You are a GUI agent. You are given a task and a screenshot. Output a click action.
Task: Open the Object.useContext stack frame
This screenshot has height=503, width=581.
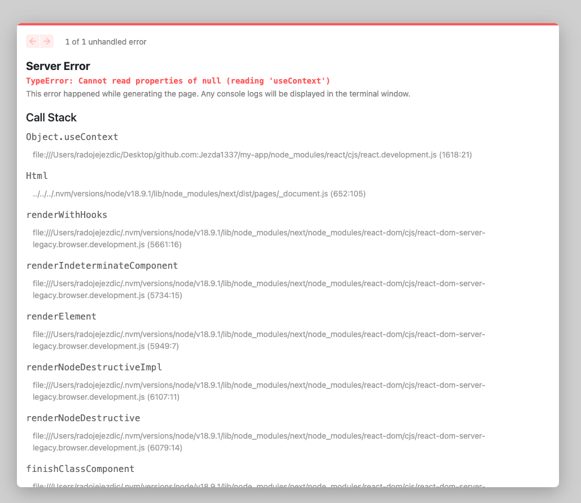pos(72,137)
